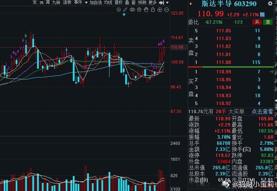Open the PK compare tab
The image size is (277, 191).
[x=42, y=2]
